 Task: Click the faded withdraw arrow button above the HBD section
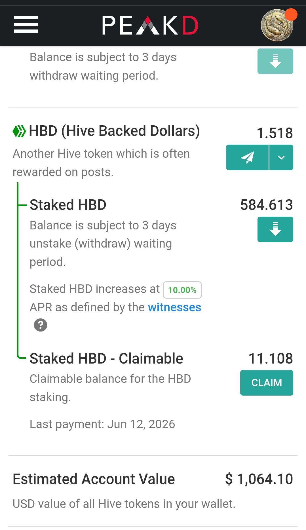coord(275,61)
